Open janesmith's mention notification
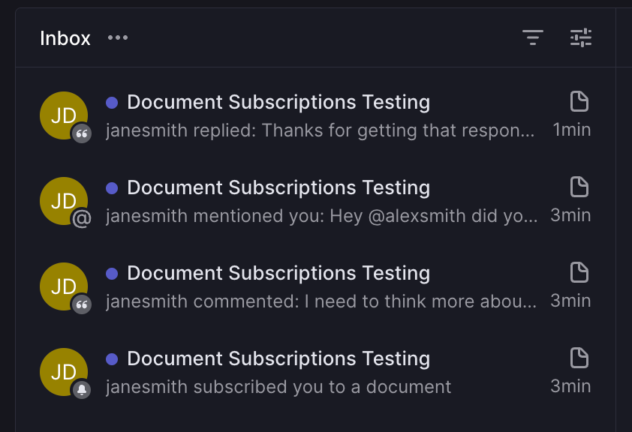Viewport: 632px width, 432px height. point(279,187)
